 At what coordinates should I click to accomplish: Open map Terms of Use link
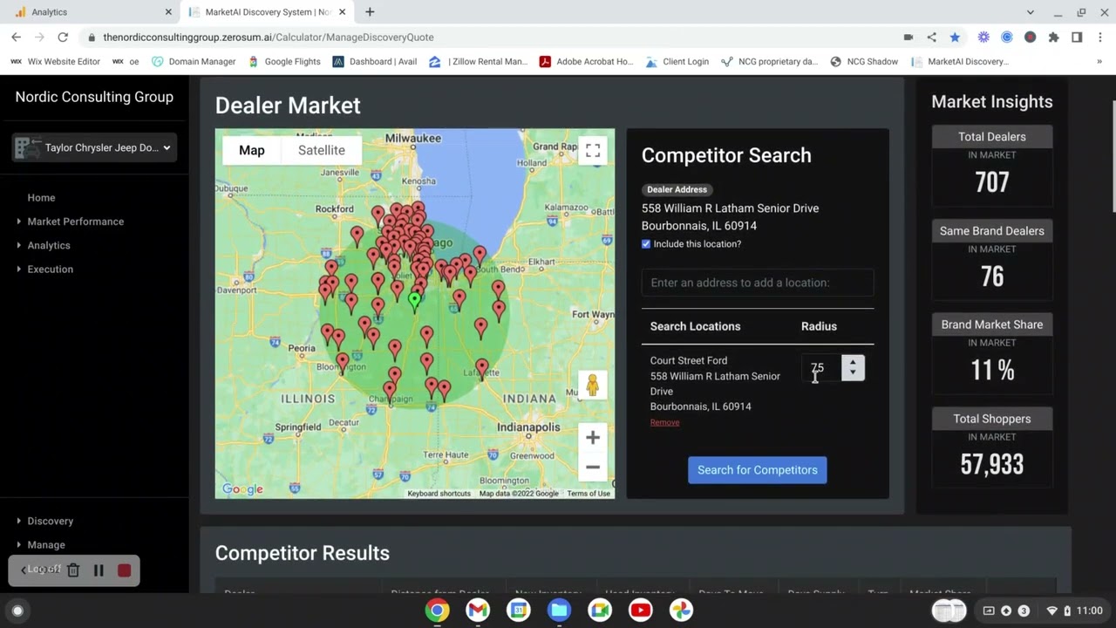pos(589,494)
